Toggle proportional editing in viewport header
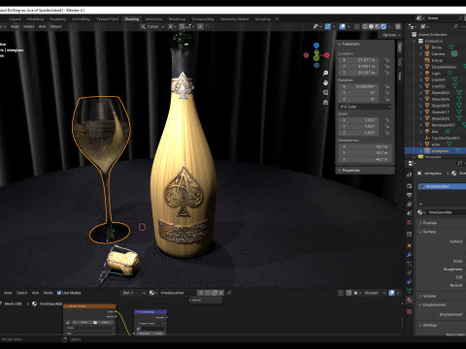Image resolution: width=466 pixels, height=349 pixels. pos(200,26)
